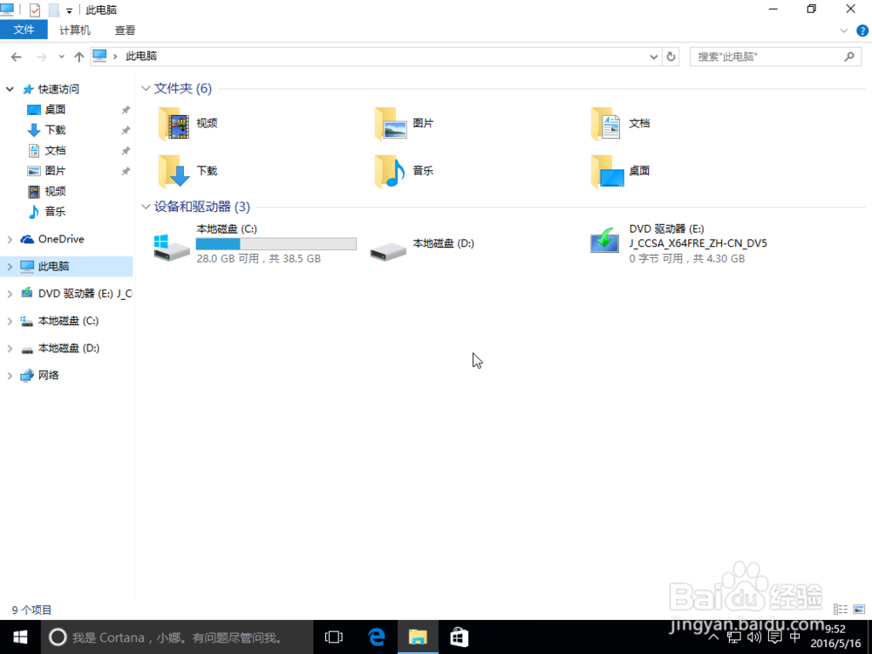Click 此电脑 in the address bar
Viewport: 872px width, 654px height.
[x=141, y=56]
